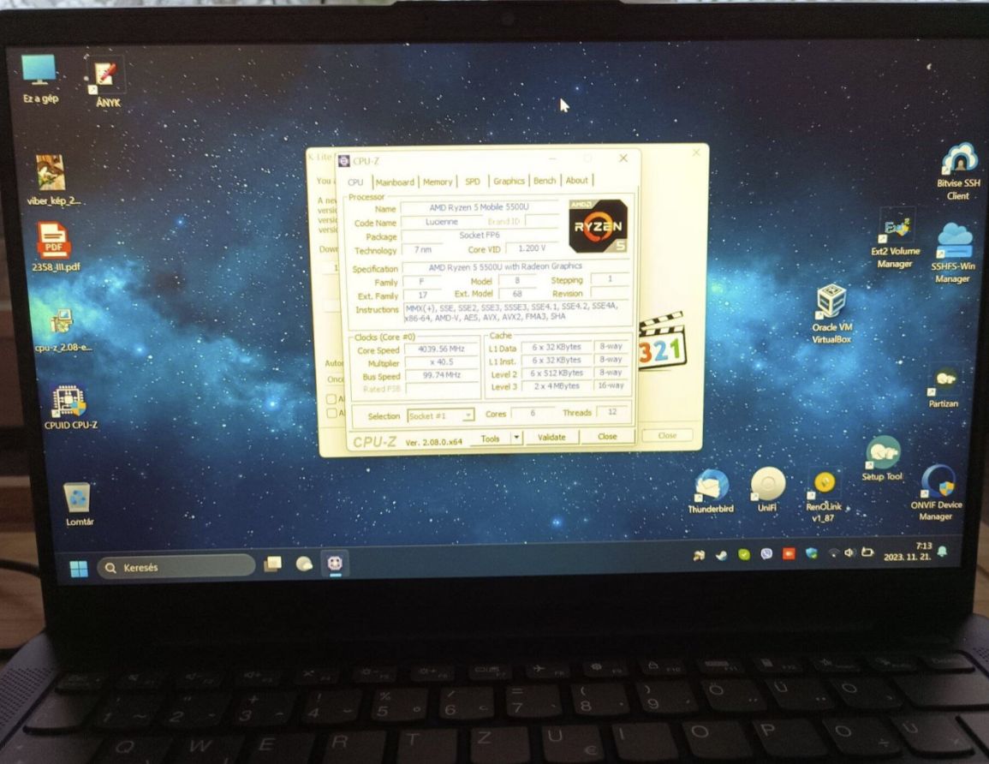This screenshot has height=764, width=989.
Task: Click the code name value Lucienne
Action: [x=442, y=222]
